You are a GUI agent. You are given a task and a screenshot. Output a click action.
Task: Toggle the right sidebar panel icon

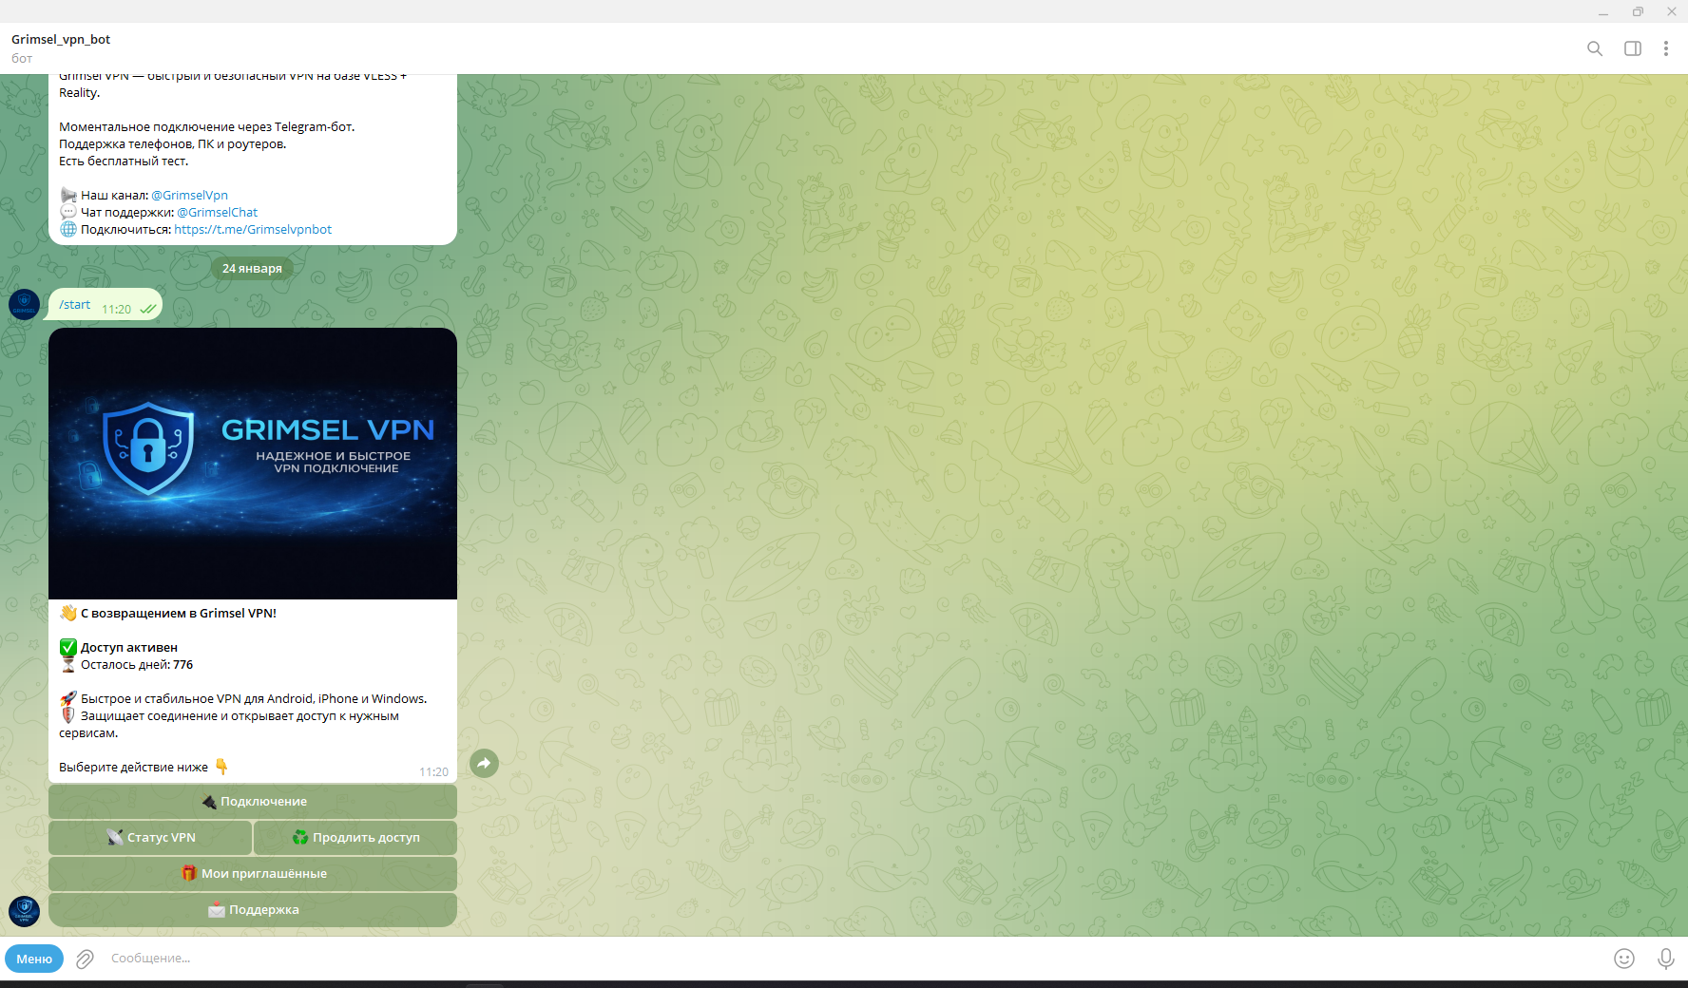point(1633,48)
